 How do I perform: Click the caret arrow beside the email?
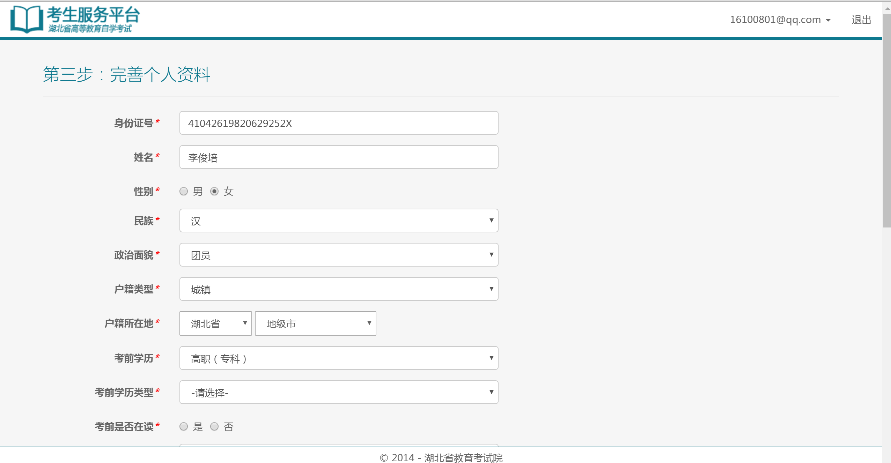[828, 21]
